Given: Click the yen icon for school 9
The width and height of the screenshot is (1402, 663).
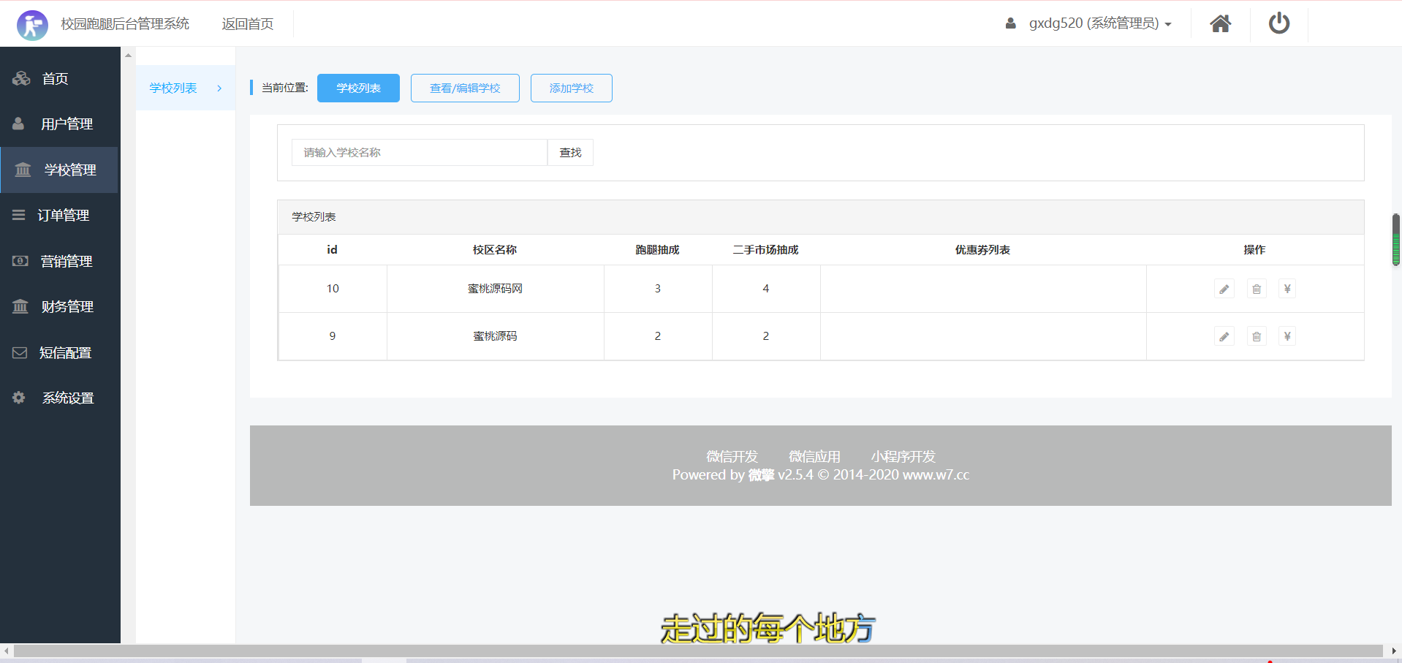Looking at the screenshot, I should 1287,336.
